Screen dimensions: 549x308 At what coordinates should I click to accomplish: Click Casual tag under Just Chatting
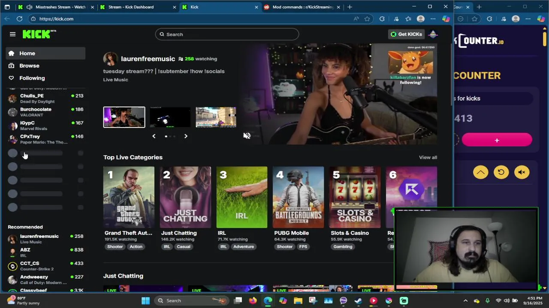coord(184,247)
